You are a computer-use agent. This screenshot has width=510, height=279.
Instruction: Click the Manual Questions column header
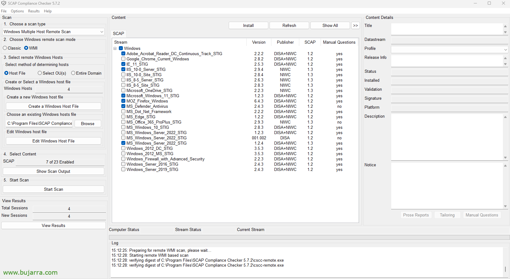pos(339,42)
